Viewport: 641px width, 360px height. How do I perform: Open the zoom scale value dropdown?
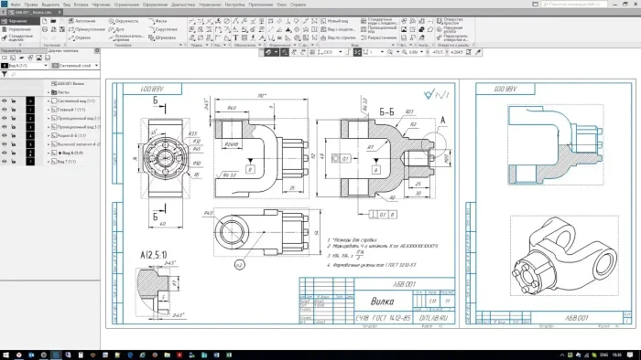point(421,52)
